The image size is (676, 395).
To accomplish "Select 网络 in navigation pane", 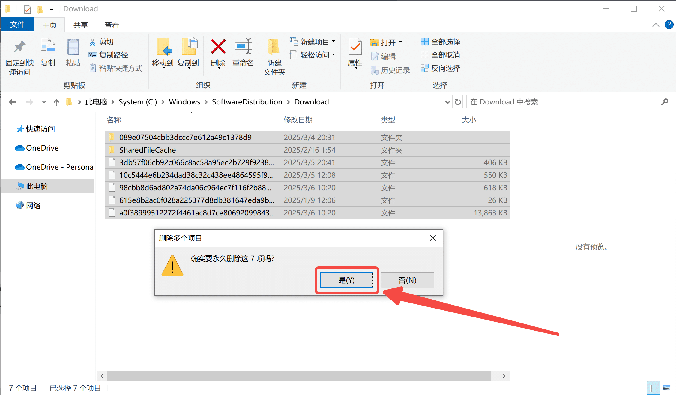I will [x=28, y=205].
